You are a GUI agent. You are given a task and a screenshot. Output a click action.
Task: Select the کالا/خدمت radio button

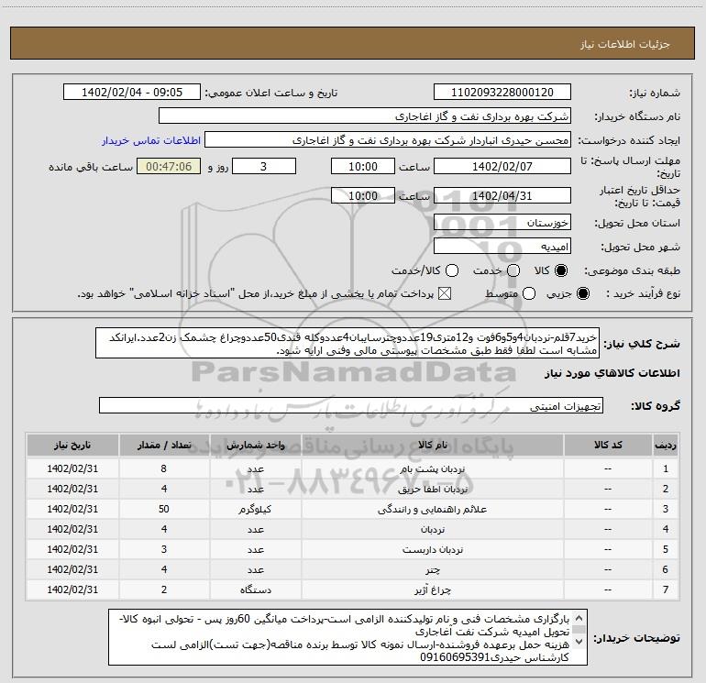(452, 270)
